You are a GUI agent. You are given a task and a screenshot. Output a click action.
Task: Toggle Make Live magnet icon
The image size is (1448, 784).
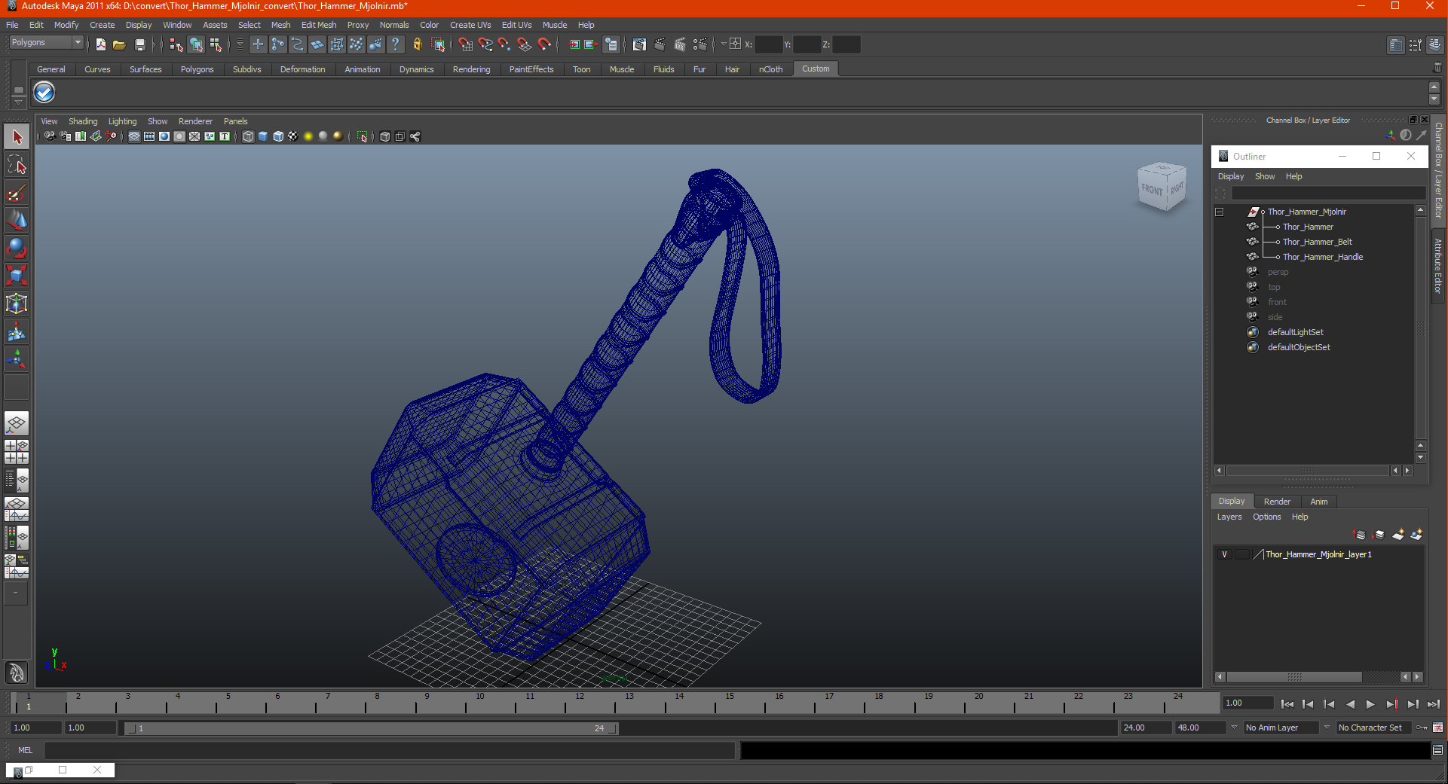coord(544,44)
